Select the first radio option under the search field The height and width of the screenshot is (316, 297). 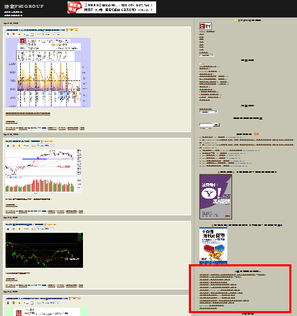click(200, 128)
